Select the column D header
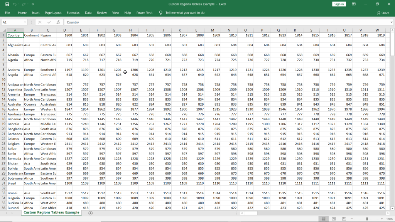The image size is (395, 222). point(64,30)
